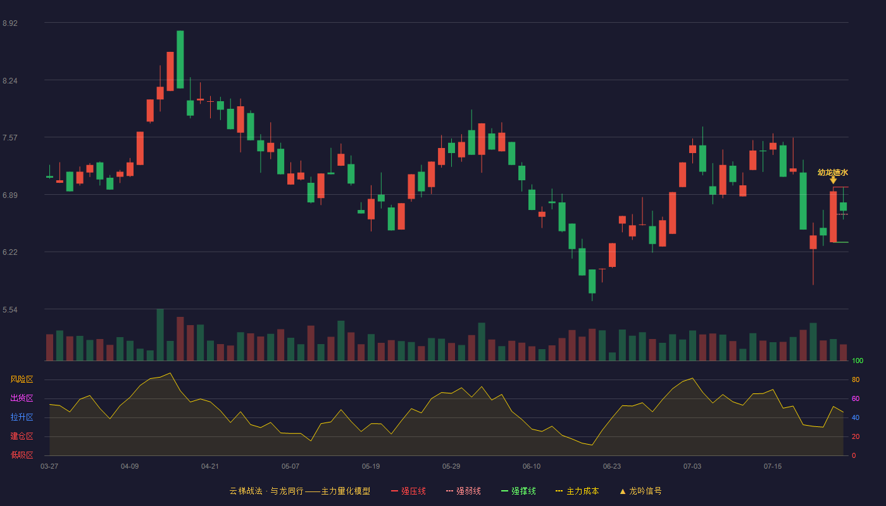This screenshot has height=506, width=886.
Task: Select the 低吸区 zone label
Action: point(22,455)
